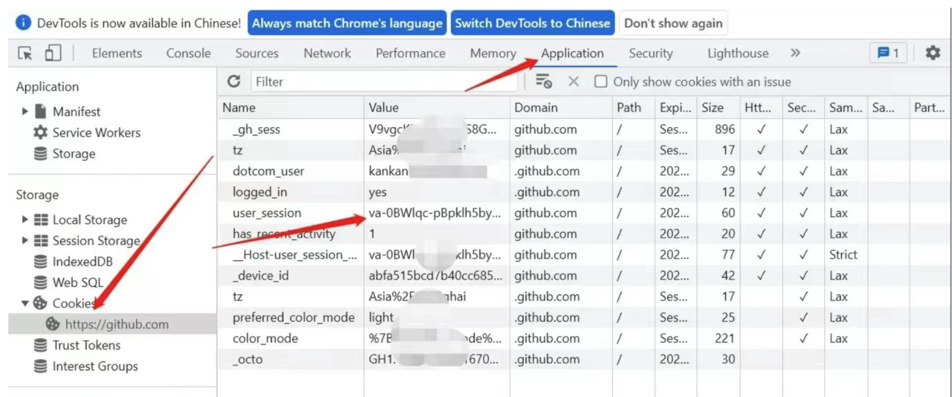Select the has_recent_activity cookie row

point(584,233)
